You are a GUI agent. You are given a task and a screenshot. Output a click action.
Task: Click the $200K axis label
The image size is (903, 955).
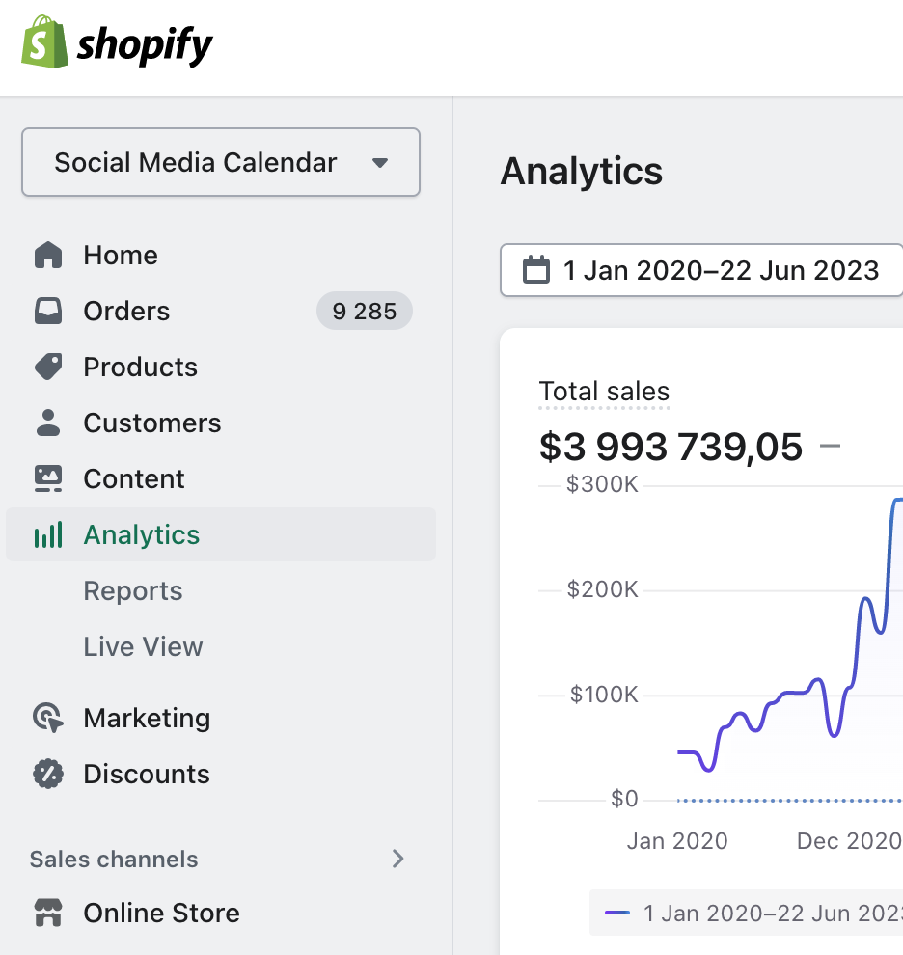pos(602,589)
